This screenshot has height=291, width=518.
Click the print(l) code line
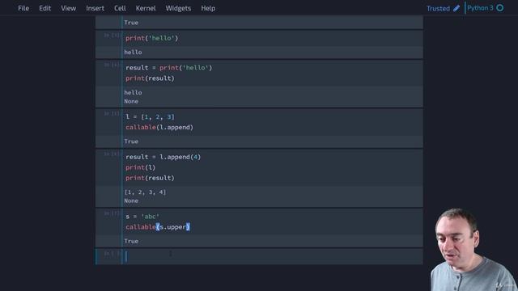[x=140, y=167]
